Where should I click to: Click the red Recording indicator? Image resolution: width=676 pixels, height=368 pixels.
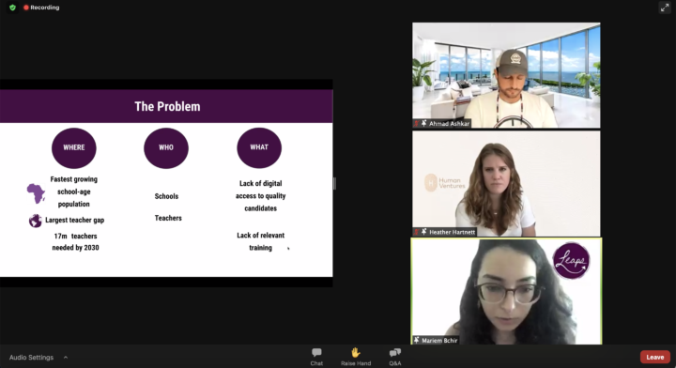tap(42, 8)
